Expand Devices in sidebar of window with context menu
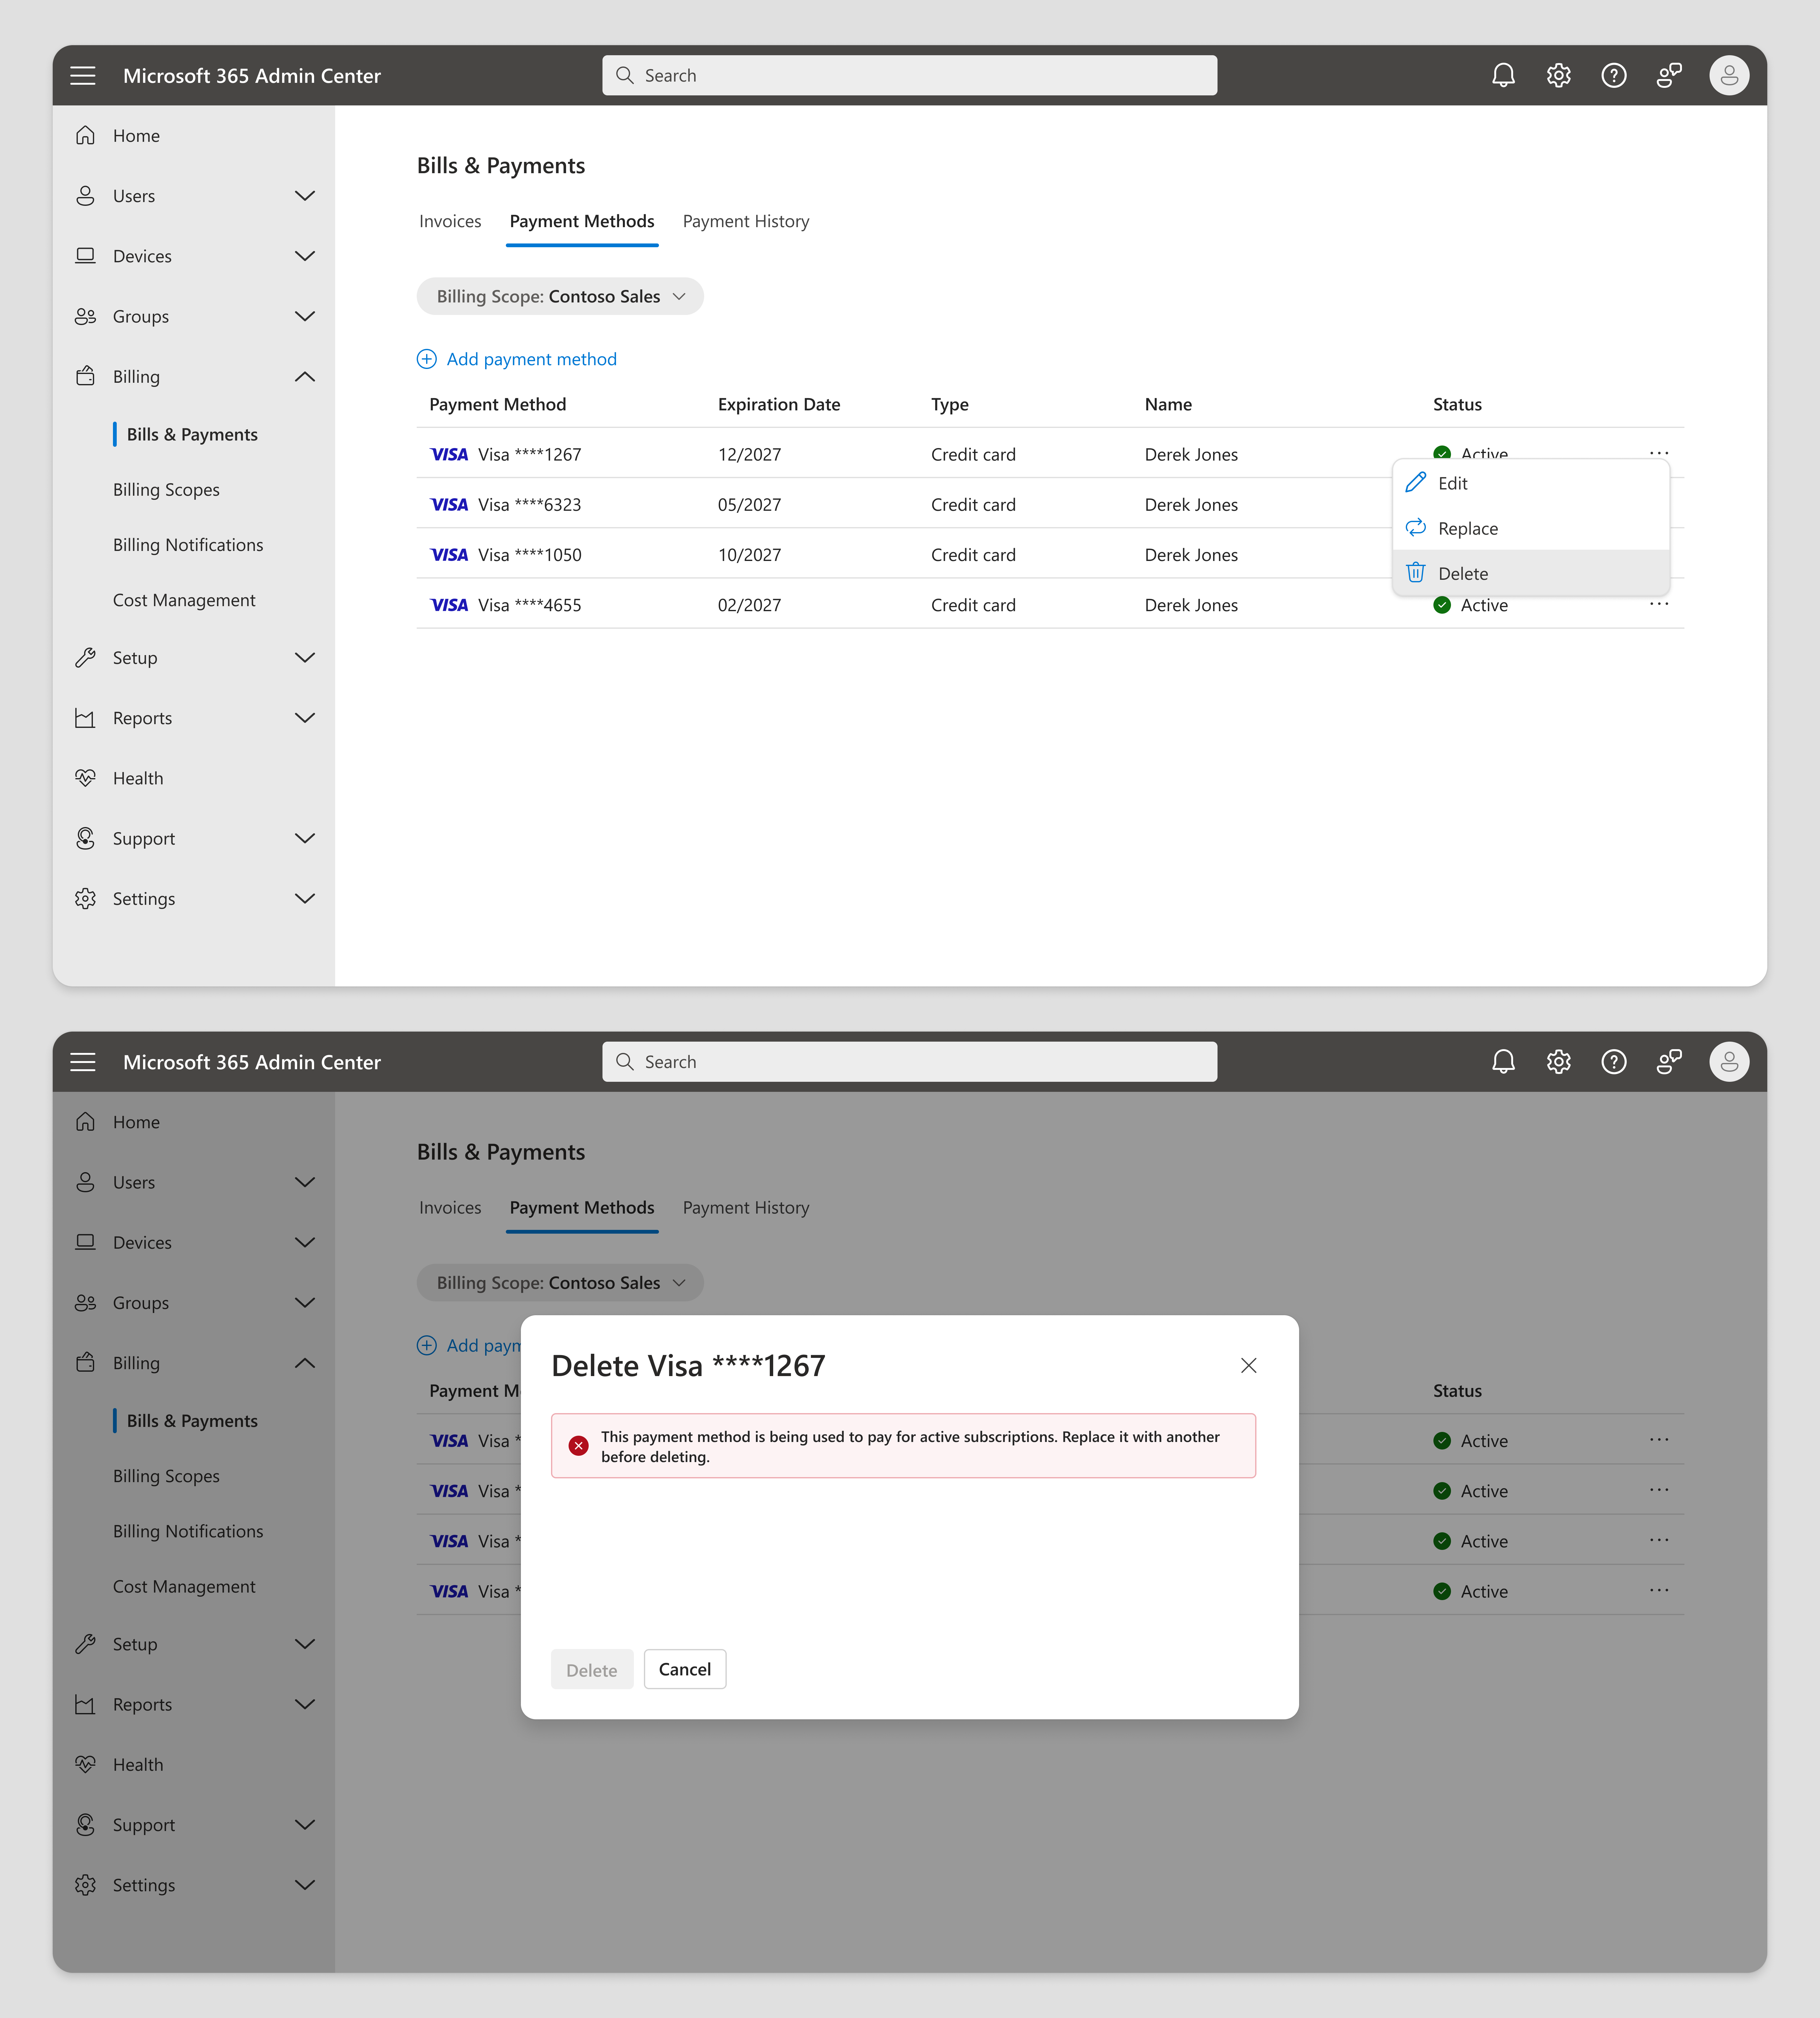Viewport: 1820px width, 2018px height. point(305,256)
